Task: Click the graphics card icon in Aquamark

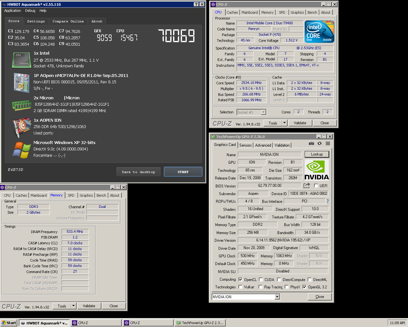Action: coord(21,127)
